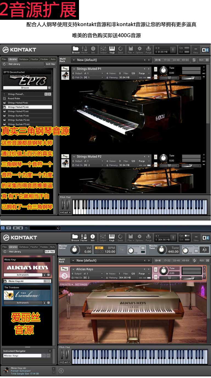Image resolution: width=211 pixels, height=378 pixels.
Task: Open the wrench edit icon of Alicias Keys
Action: point(64,269)
